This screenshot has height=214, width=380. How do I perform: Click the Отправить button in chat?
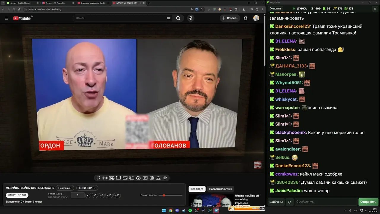pyautogui.click(x=368, y=202)
